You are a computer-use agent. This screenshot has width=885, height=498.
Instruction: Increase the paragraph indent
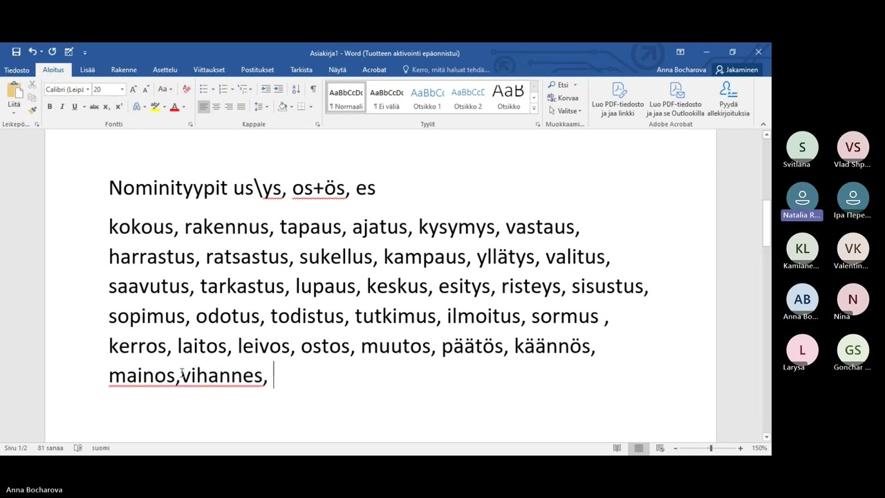(278, 89)
